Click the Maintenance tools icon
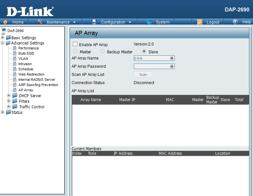This screenshot has height=196, width=253. click(40, 22)
